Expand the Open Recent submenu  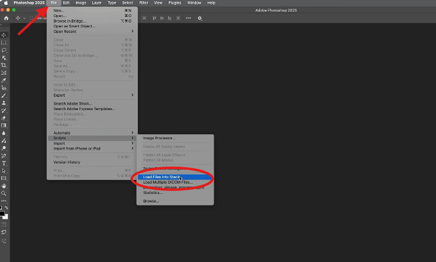[x=93, y=31]
